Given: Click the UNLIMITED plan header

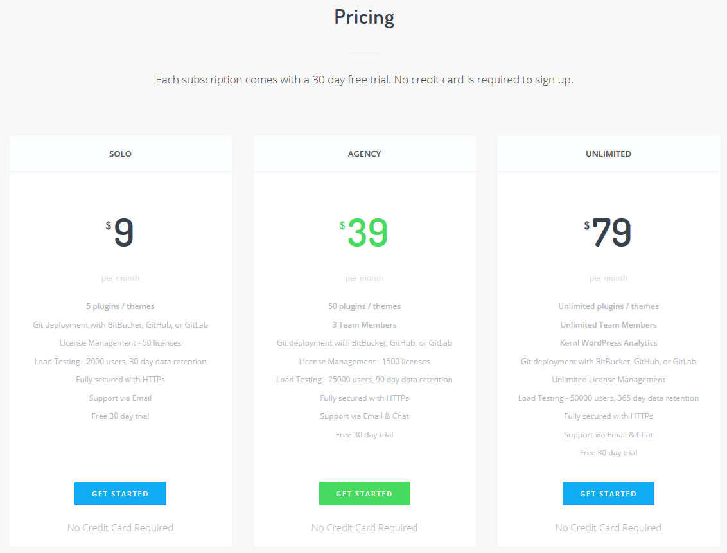Looking at the screenshot, I should click(x=608, y=154).
